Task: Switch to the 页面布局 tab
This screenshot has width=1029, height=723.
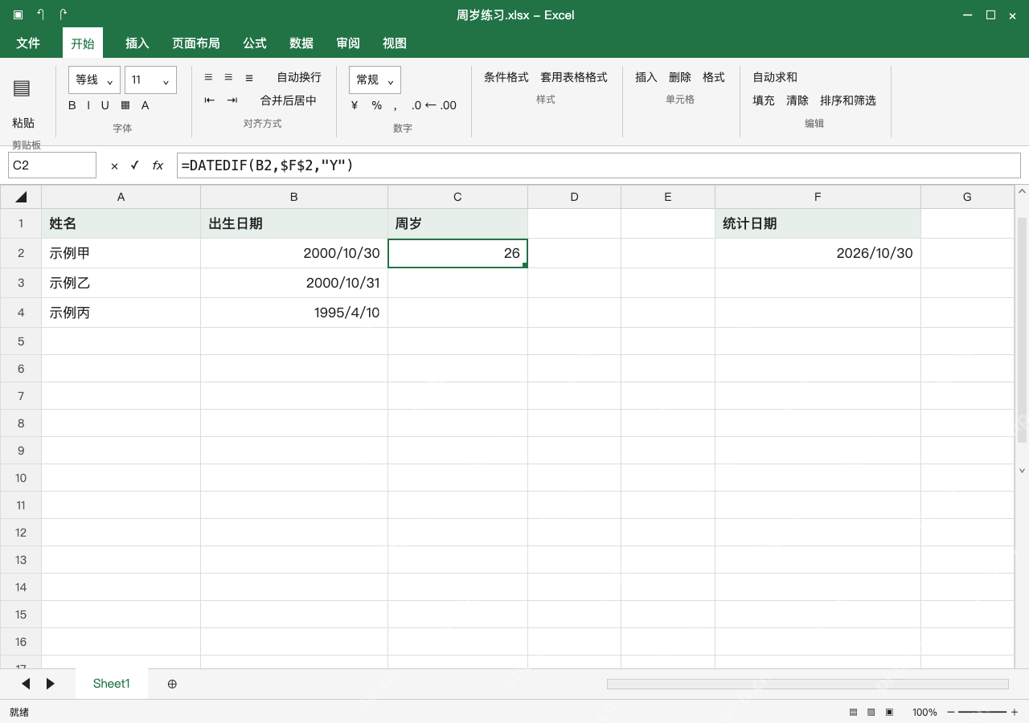Action: 196,43
